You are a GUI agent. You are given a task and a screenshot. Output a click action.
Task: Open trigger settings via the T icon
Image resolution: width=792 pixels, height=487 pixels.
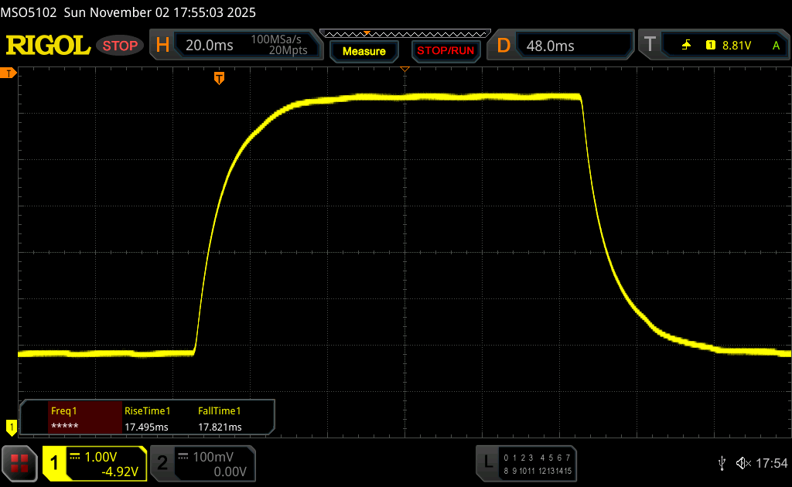[650, 46]
